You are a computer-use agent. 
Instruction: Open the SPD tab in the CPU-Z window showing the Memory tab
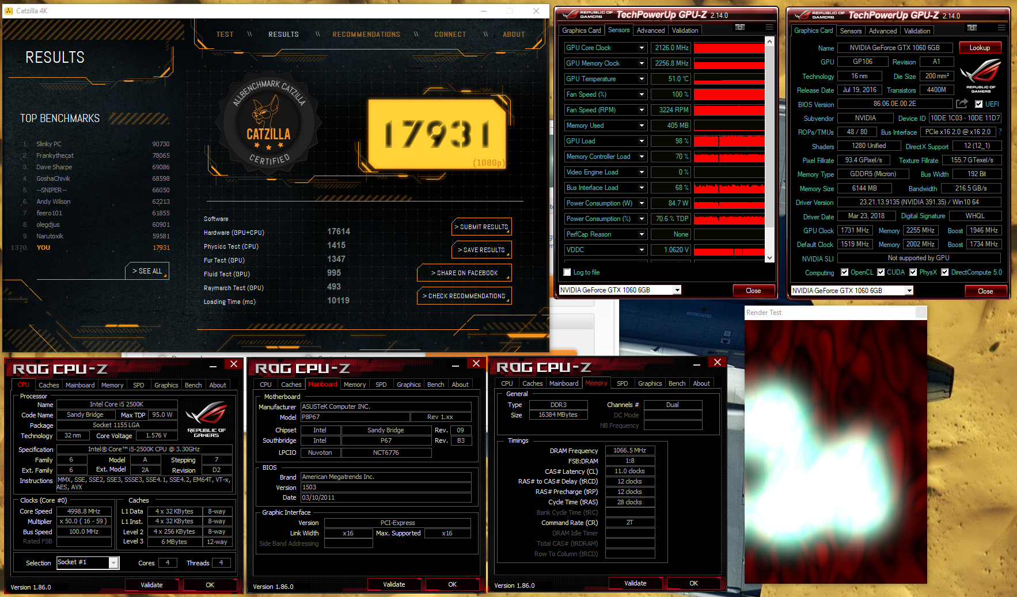623,383
